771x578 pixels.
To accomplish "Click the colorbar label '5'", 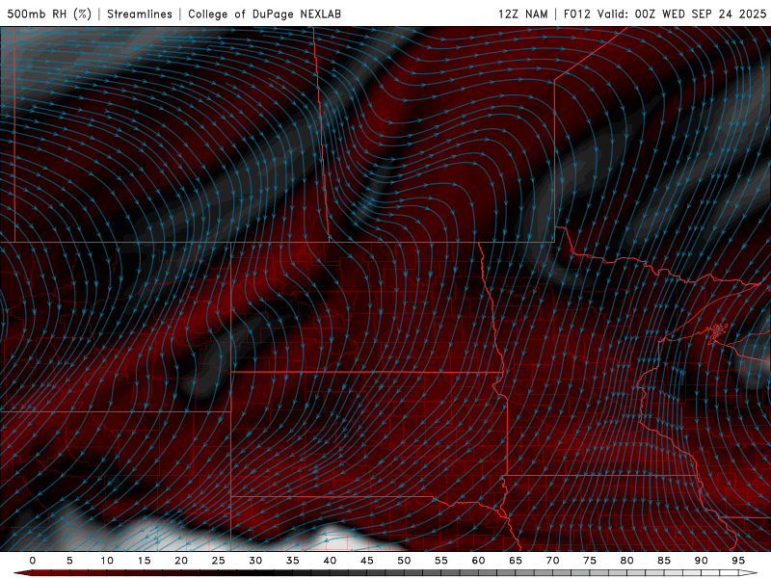I will 69,561.
